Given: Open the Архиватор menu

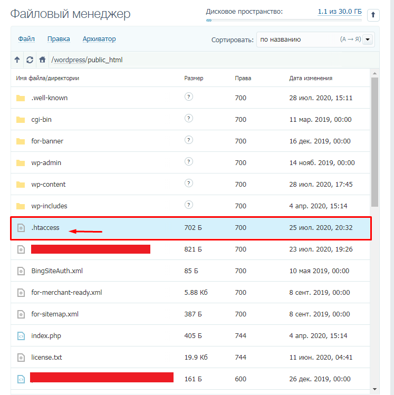Looking at the screenshot, I should pyautogui.click(x=99, y=39).
